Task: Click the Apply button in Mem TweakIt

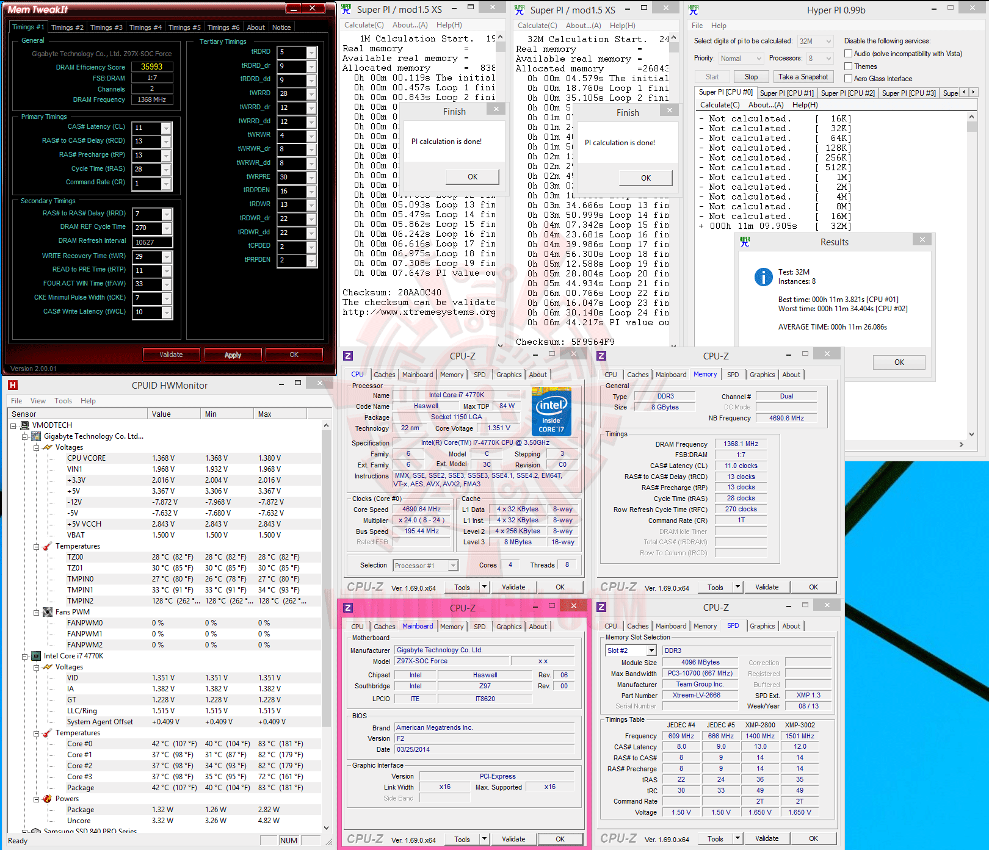Action: tap(233, 355)
